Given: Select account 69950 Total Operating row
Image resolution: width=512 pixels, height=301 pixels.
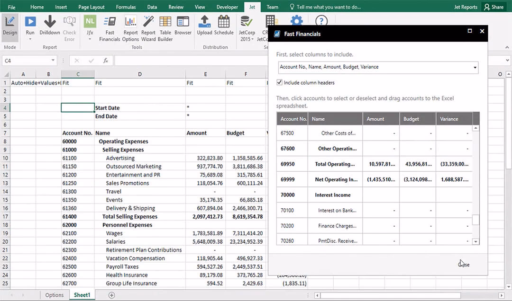Looking at the screenshot, I should click(374, 164).
